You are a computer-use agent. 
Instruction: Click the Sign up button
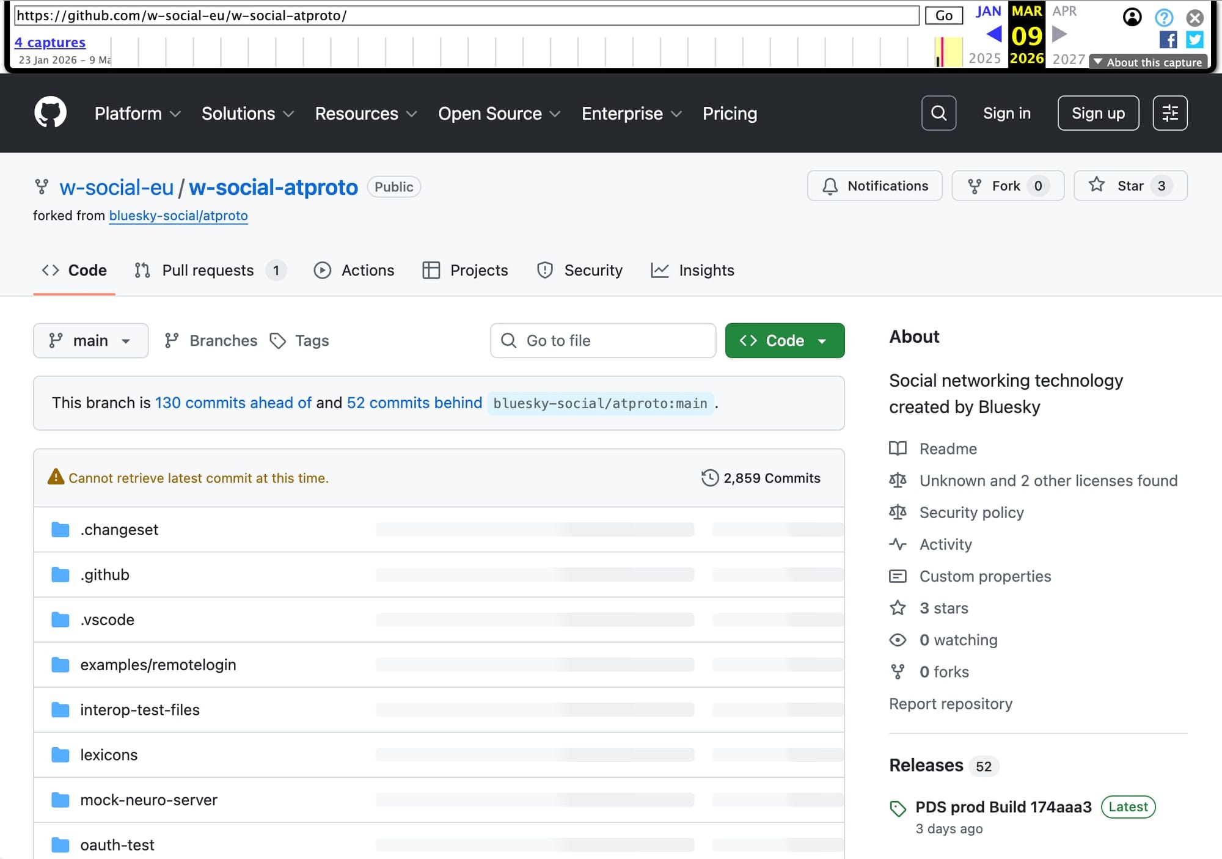point(1098,113)
